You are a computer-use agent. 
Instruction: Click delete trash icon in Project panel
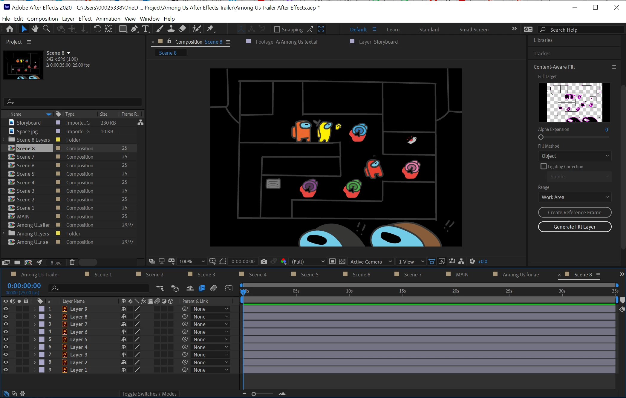tap(72, 262)
